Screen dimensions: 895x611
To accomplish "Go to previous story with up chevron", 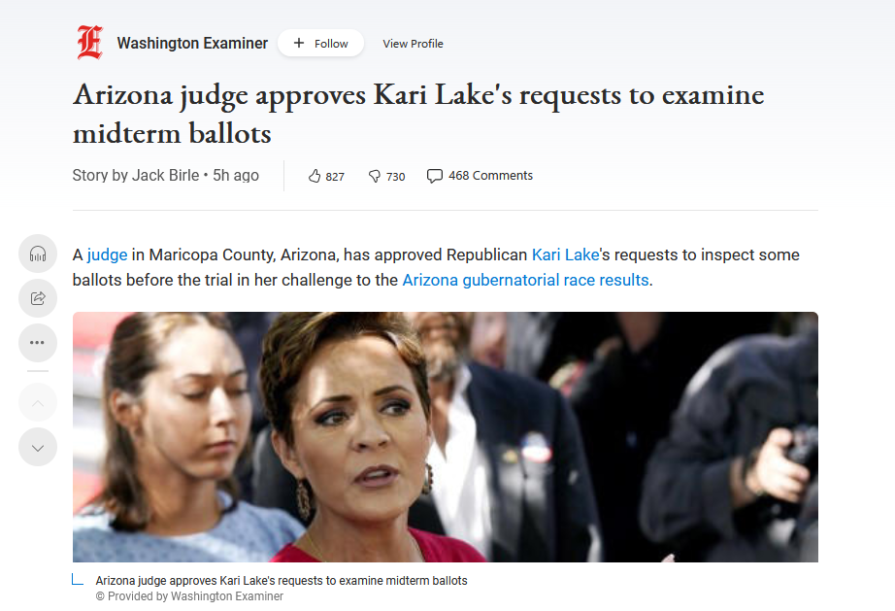I will pos(38,403).
